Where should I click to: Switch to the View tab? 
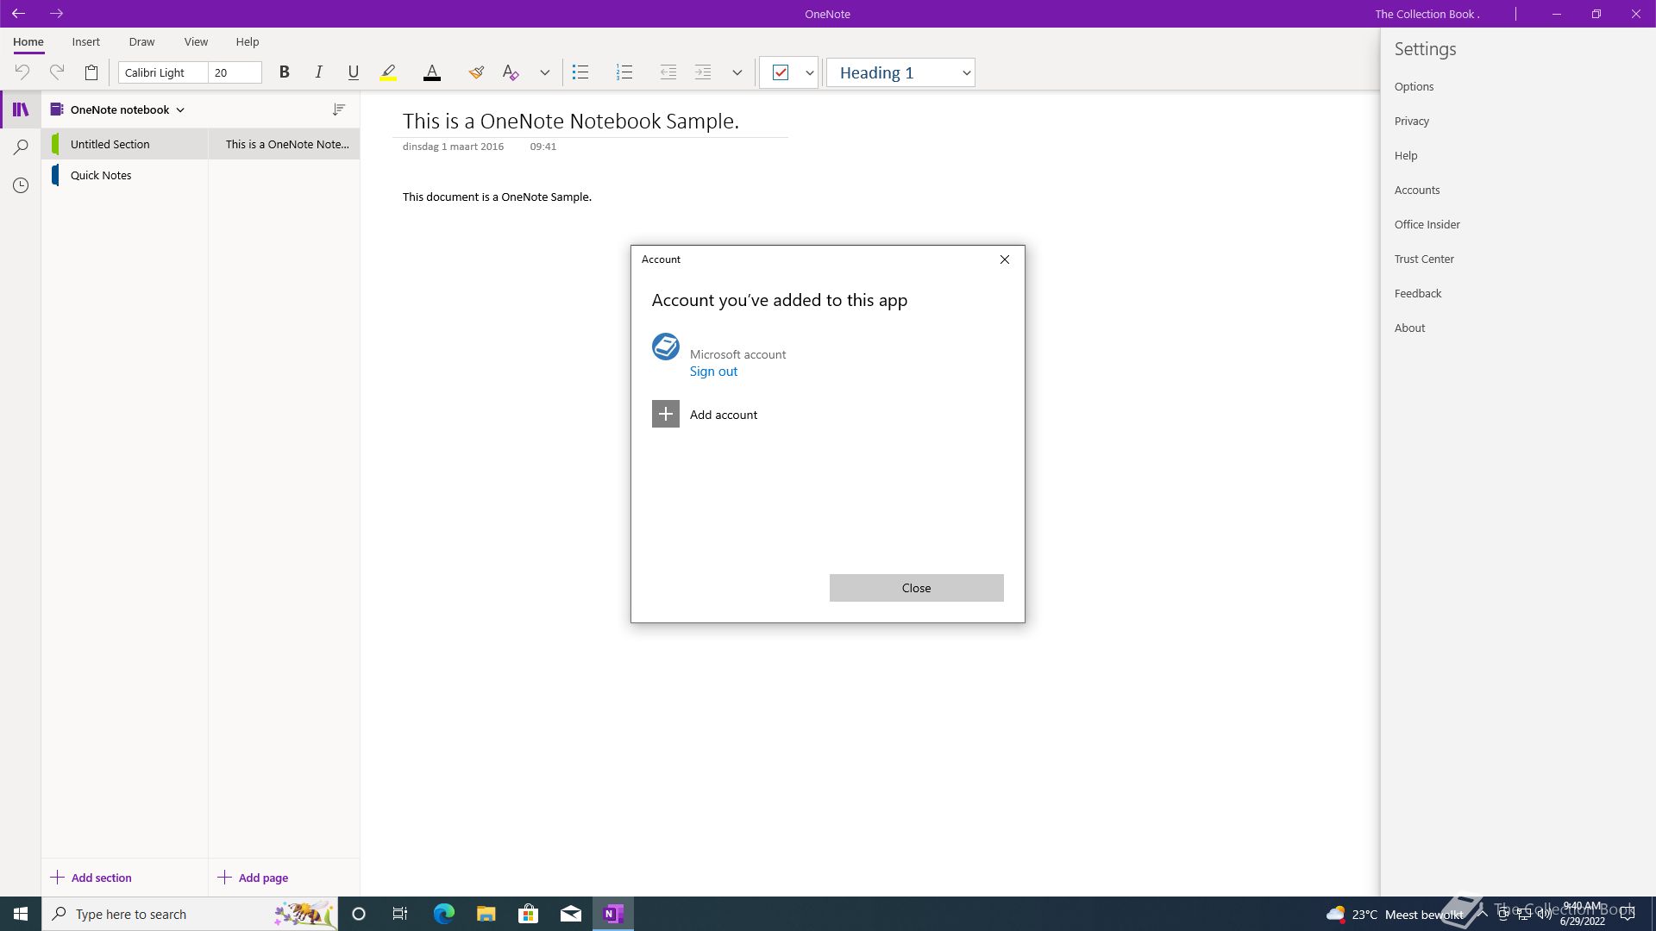[x=196, y=41]
